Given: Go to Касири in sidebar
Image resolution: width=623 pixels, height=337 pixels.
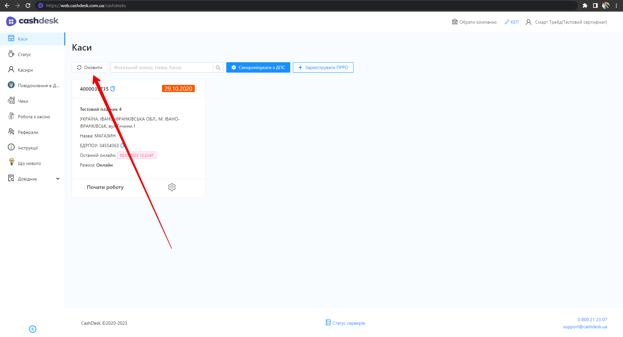Looking at the screenshot, I should pyautogui.click(x=25, y=70).
